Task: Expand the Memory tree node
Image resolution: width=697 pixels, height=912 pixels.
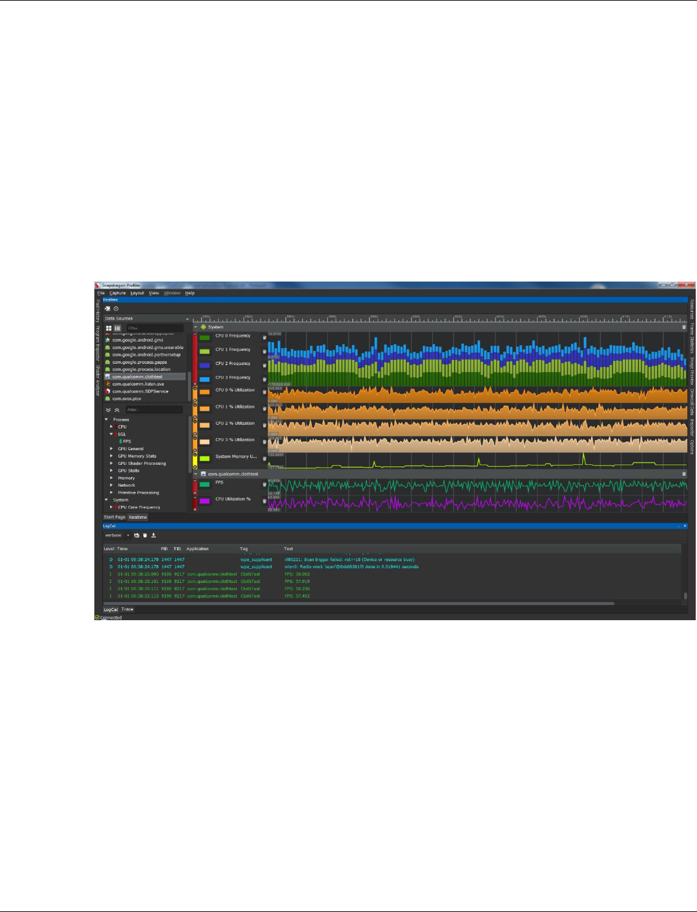Action: [112, 478]
